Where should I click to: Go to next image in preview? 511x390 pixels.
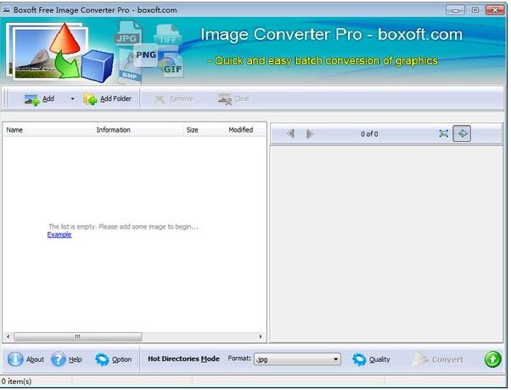[310, 133]
